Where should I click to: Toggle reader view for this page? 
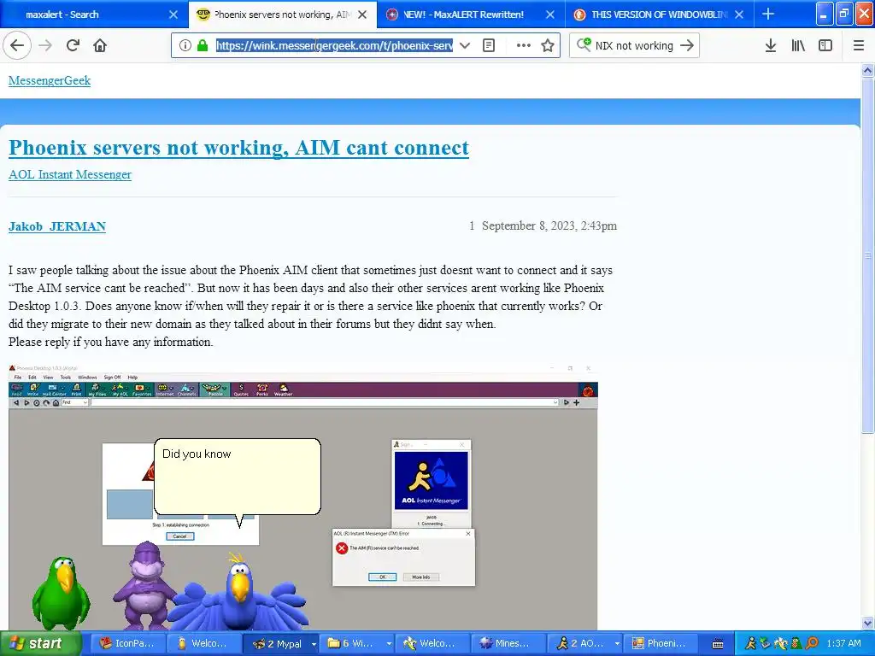(x=488, y=46)
